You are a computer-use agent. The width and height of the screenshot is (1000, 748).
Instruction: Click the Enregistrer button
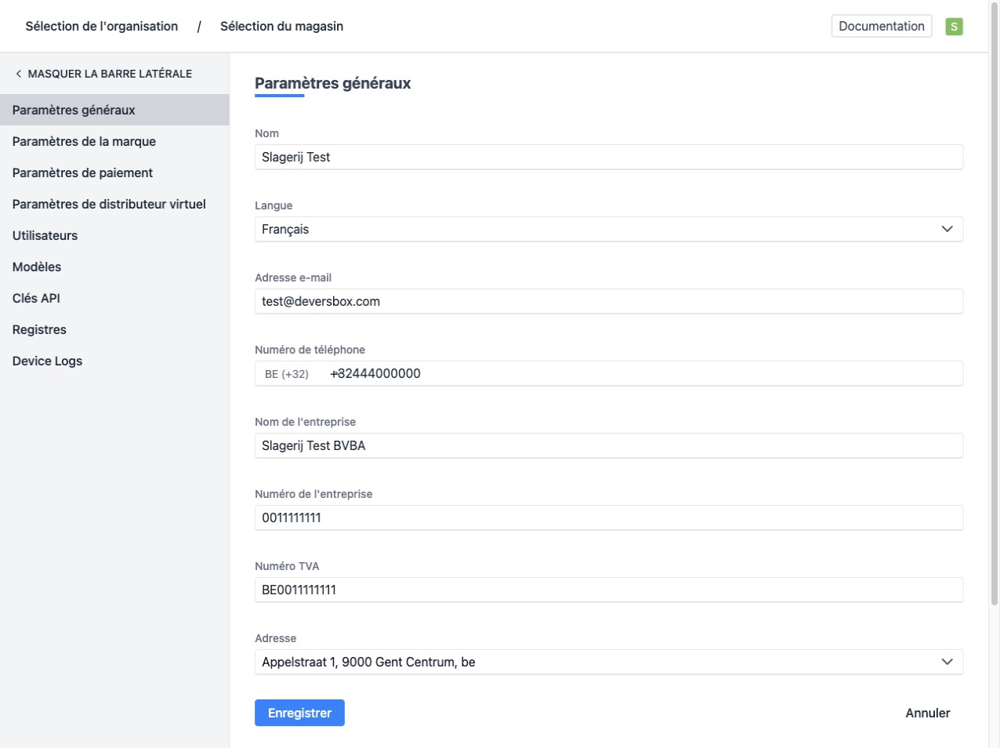[x=299, y=713]
